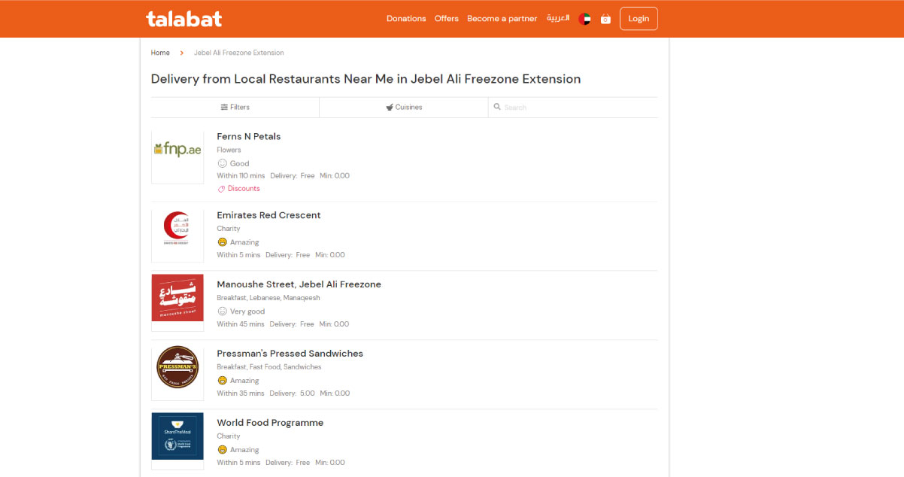Select the Manoushe Street logo image

point(177,299)
